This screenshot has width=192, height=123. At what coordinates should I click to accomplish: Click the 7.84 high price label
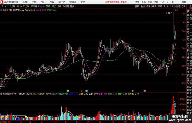point(168,13)
